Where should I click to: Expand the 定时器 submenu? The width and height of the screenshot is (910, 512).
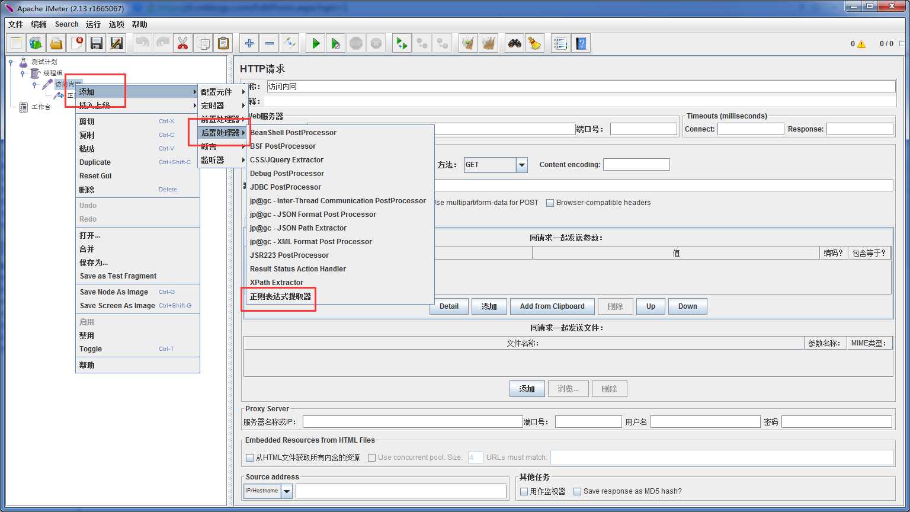point(222,105)
